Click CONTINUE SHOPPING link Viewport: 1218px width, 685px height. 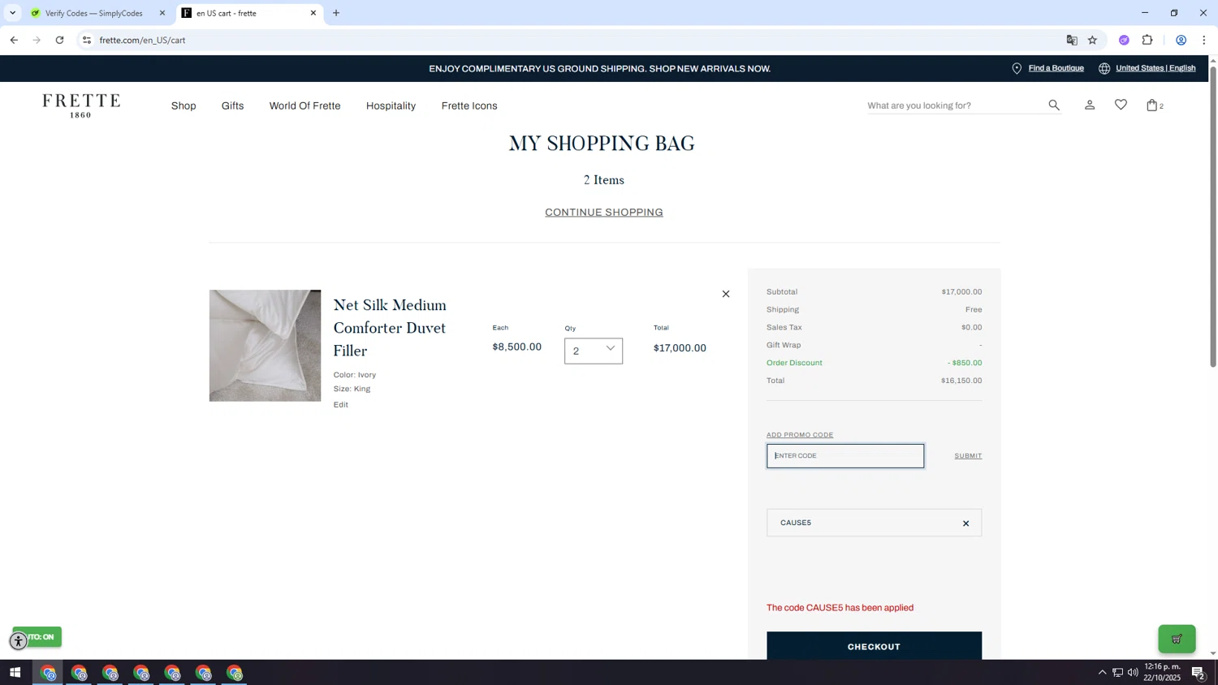click(x=603, y=213)
